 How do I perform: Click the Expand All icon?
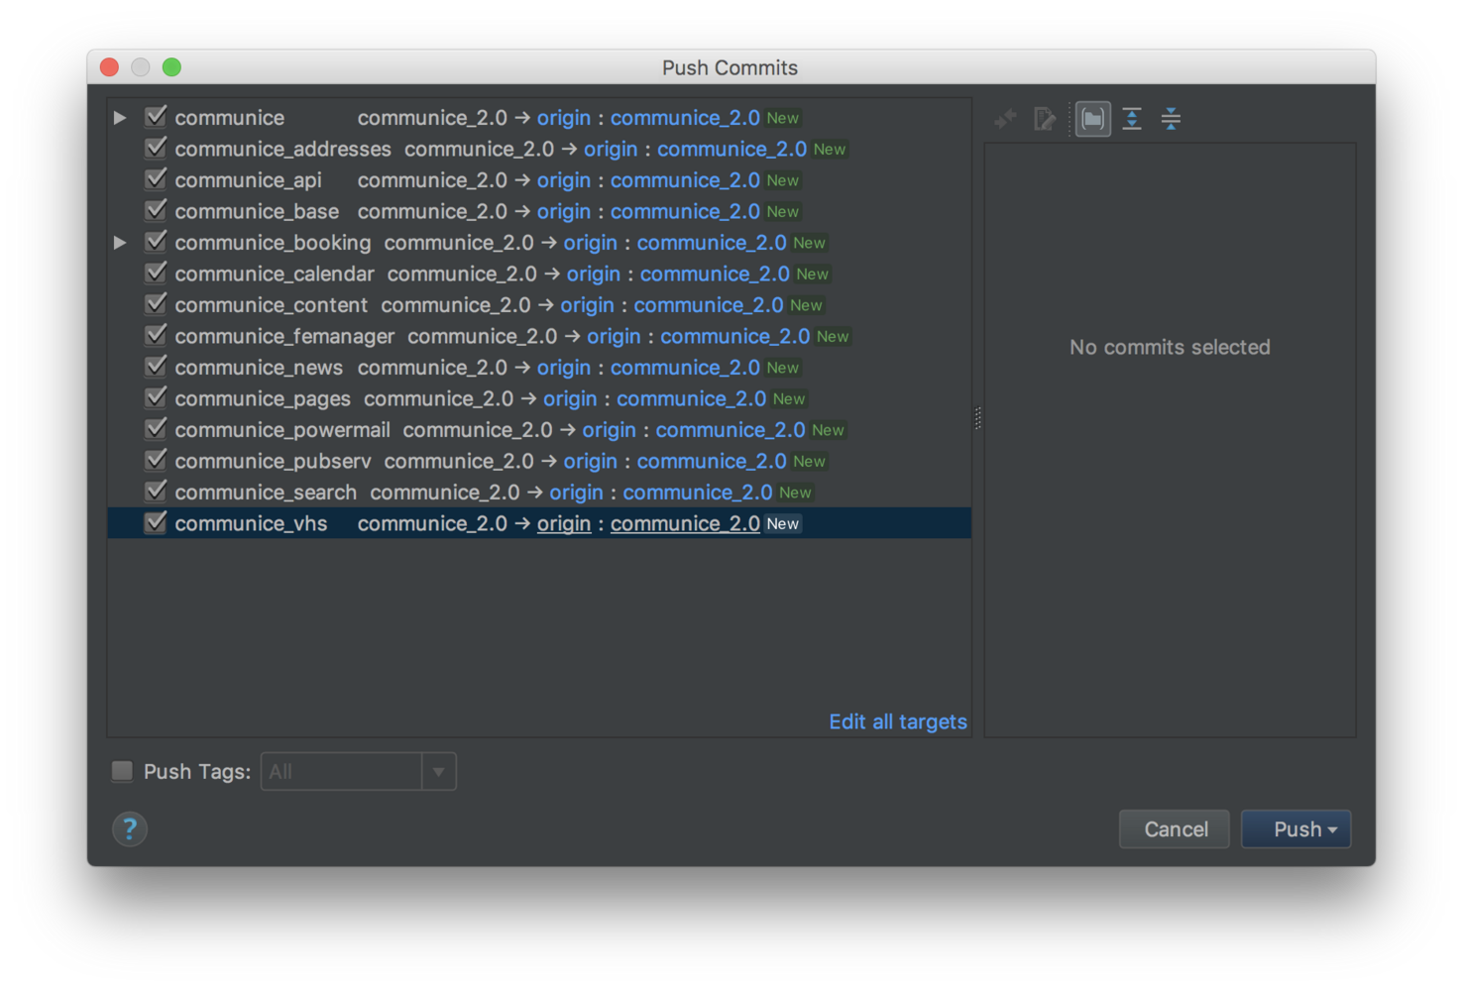pos(1132,119)
